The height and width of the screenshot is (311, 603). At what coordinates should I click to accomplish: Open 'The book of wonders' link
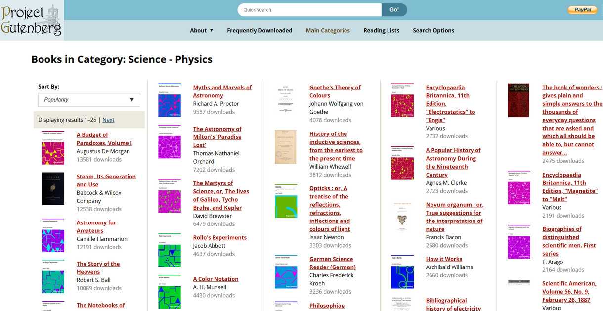[572, 120]
